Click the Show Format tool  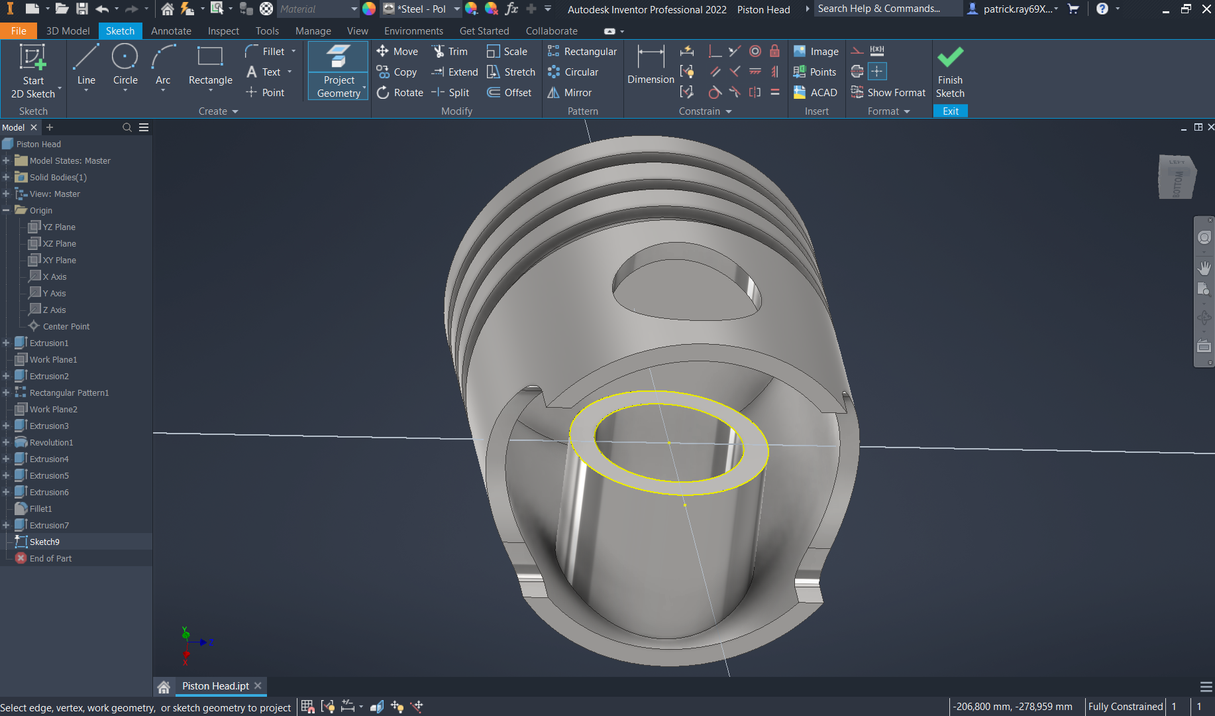click(888, 92)
